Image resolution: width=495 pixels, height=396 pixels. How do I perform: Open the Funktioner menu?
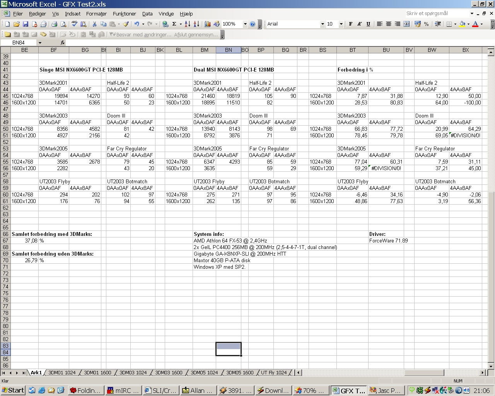point(124,14)
